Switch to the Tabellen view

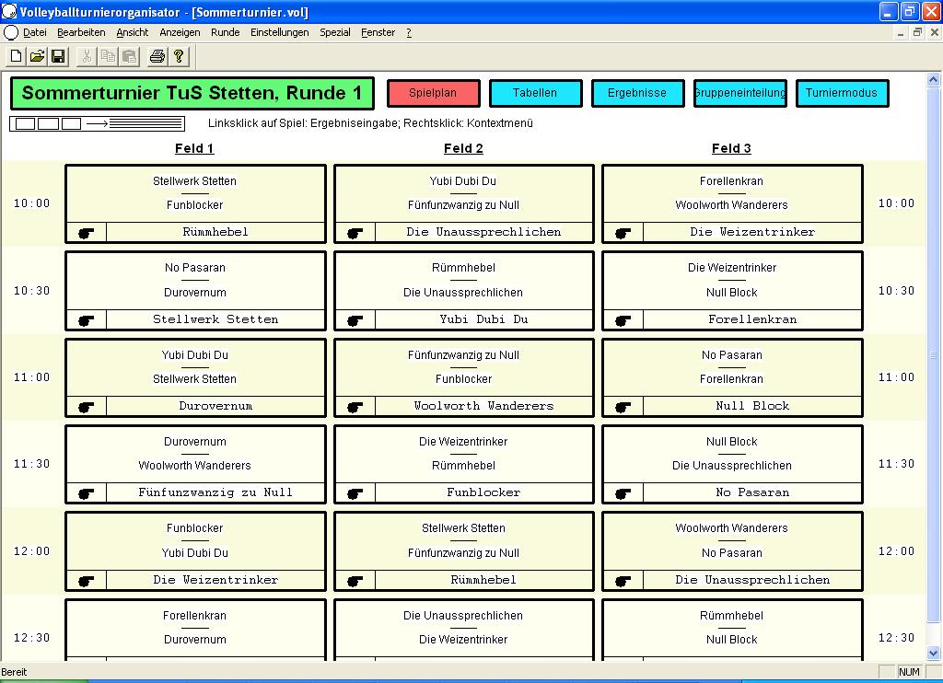pyautogui.click(x=535, y=93)
